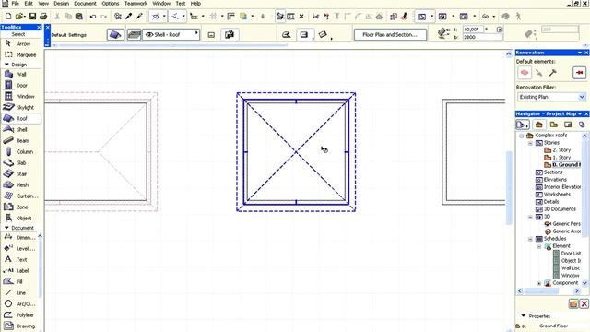Expand the Component tree node
This screenshot has height=332, width=590.
coord(538,283)
